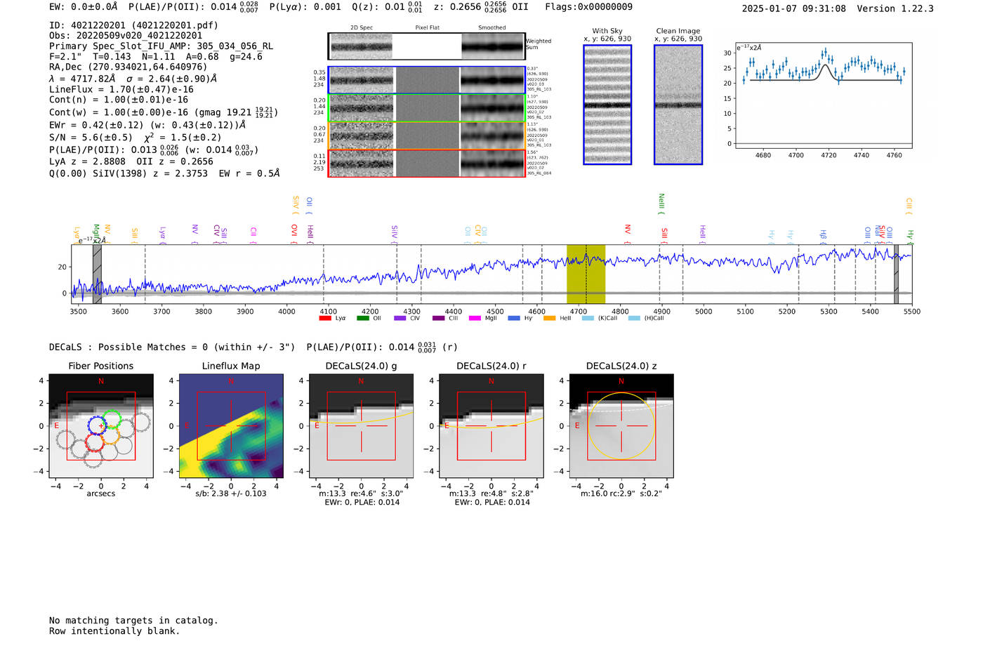Click the s/b: 2.38 +/- 0.103 caption
983x669 pixels.
pos(231,494)
